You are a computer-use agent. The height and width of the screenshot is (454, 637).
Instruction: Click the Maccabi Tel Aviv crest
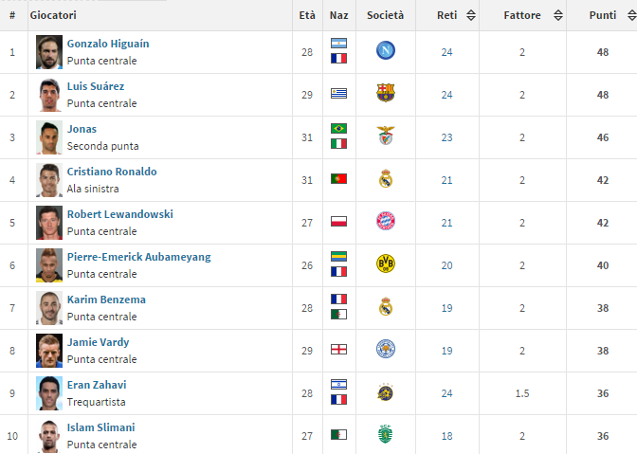pos(385,391)
